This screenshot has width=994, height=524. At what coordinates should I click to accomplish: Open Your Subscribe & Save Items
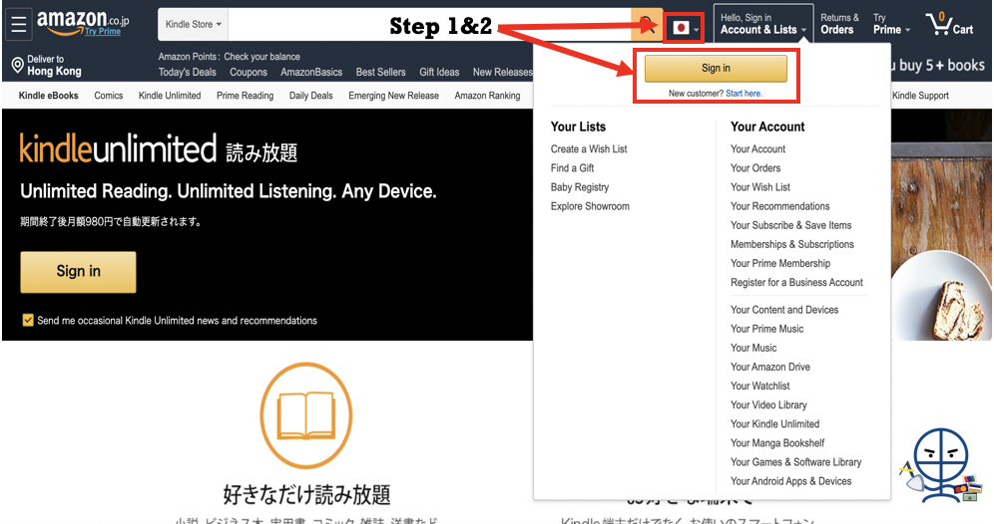(790, 225)
